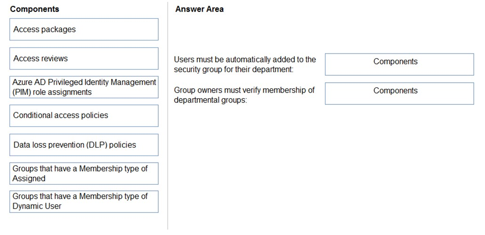
Task: Click the 'Dynamic User' text line
Action: pyautogui.click(x=37, y=206)
